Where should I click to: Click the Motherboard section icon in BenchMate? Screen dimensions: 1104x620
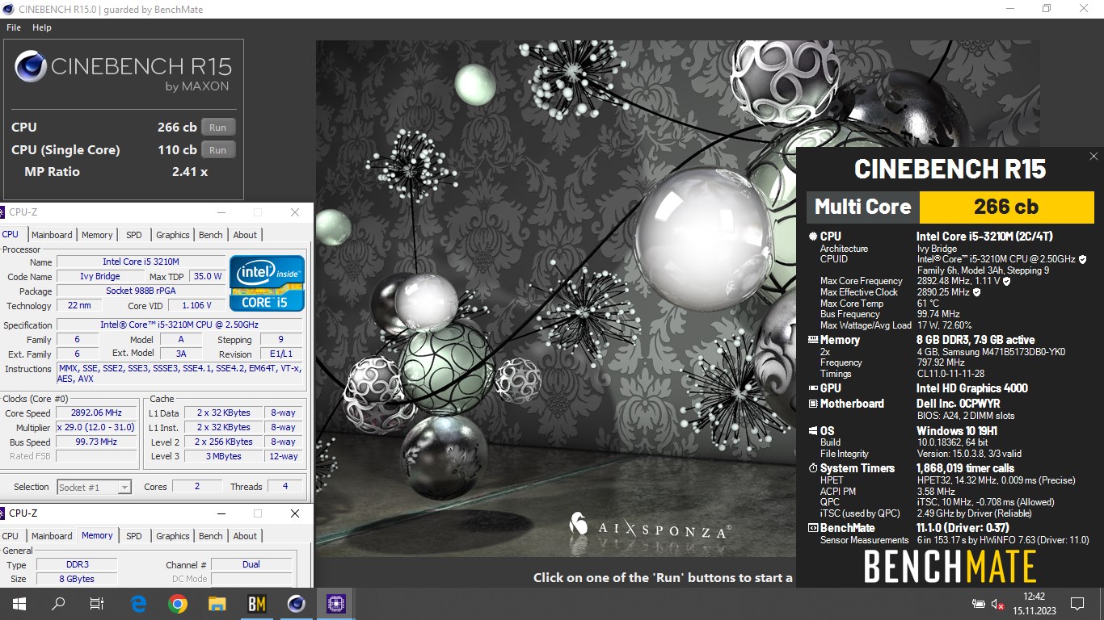(x=812, y=404)
